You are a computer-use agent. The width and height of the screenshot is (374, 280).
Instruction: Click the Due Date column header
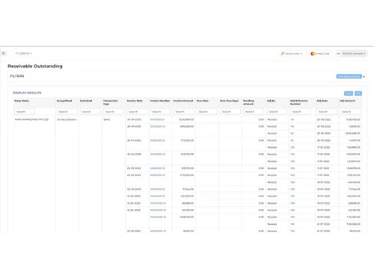tap(203, 101)
